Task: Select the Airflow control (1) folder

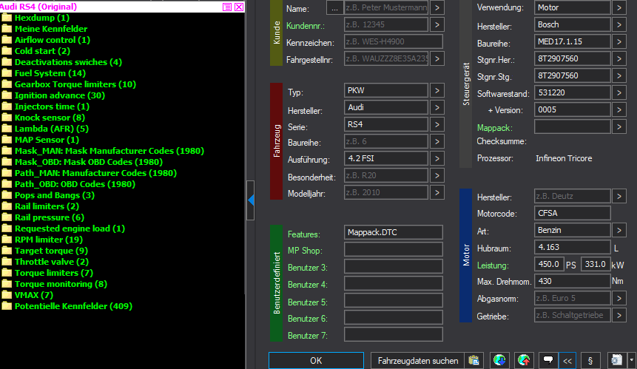Action: [x=53, y=40]
